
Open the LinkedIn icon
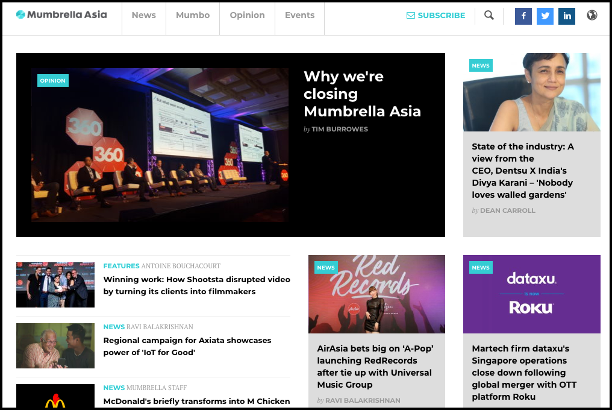(566, 16)
